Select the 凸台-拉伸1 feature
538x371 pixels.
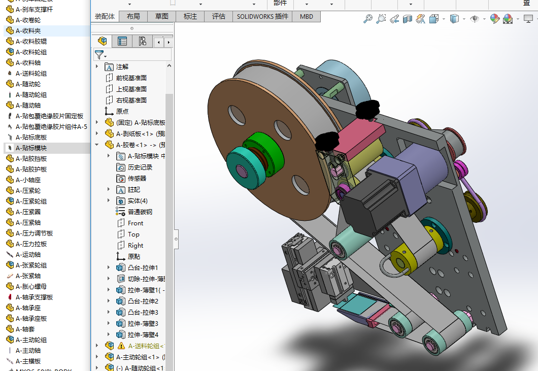coord(143,267)
